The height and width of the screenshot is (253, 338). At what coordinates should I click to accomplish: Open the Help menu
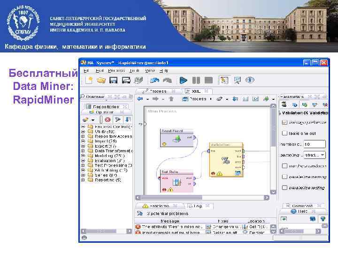(x=163, y=71)
